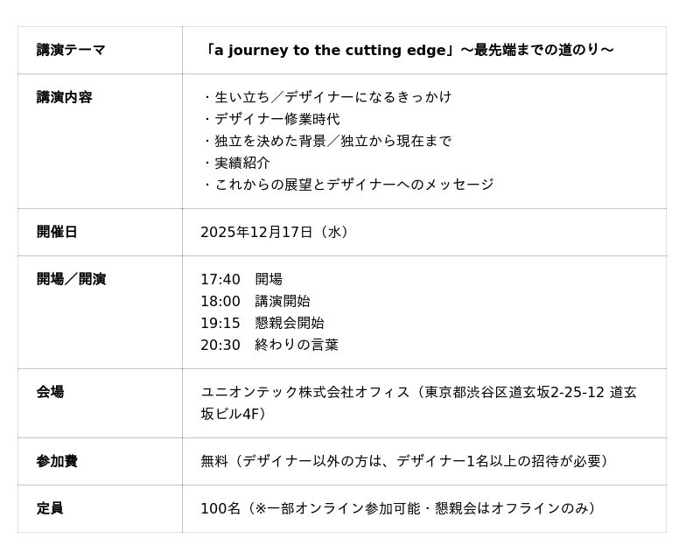Click the 会場 row header
The width and height of the screenshot is (700, 559).
click(x=50, y=392)
